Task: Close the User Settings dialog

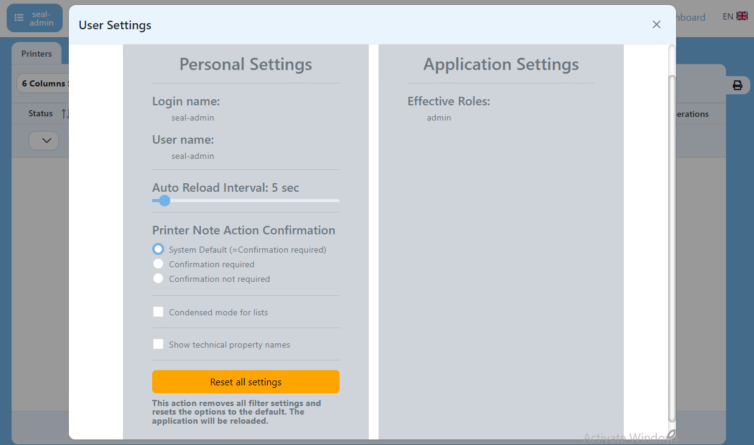Action: [x=656, y=24]
